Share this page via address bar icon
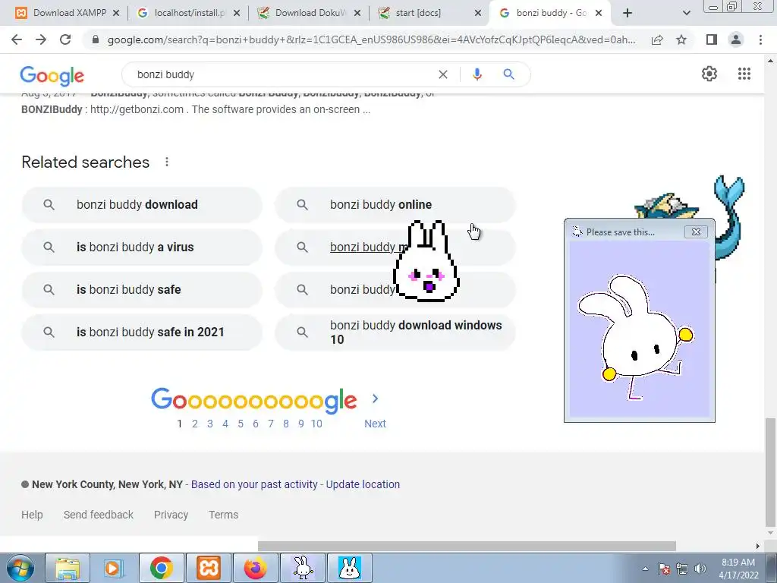 [x=657, y=39]
